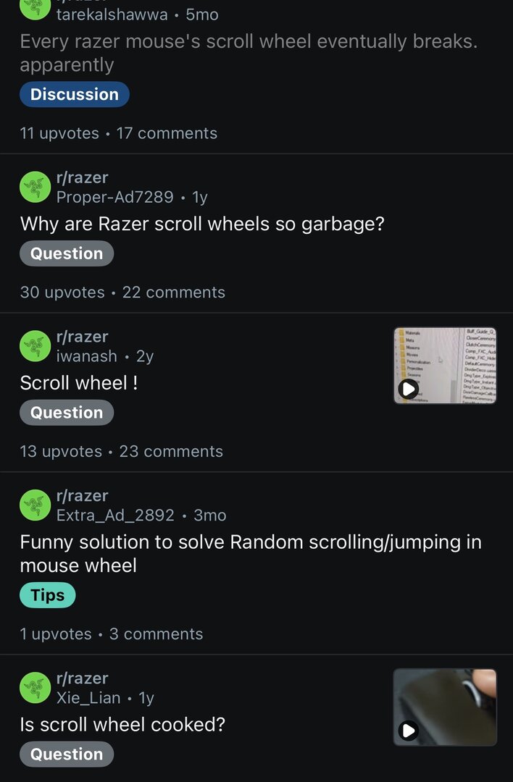The width and height of the screenshot is (513, 782).
Task: Click Question flair under 'Is scroll wheel cooked?'
Action: pyautogui.click(x=67, y=754)
